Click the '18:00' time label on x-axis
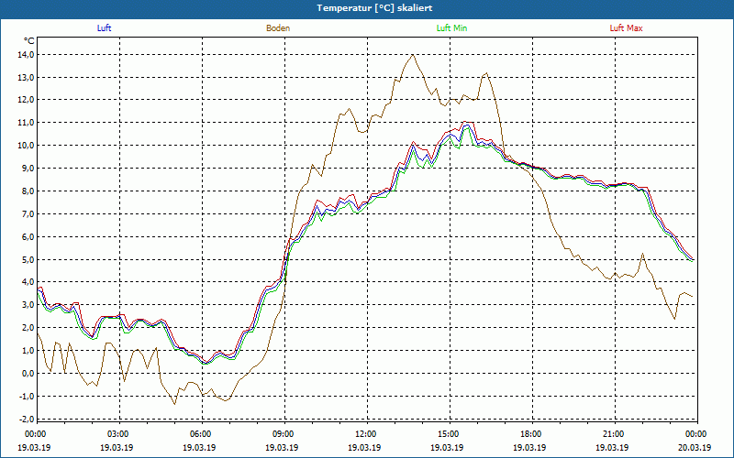734x458 pixels. (x=531, y=434)
